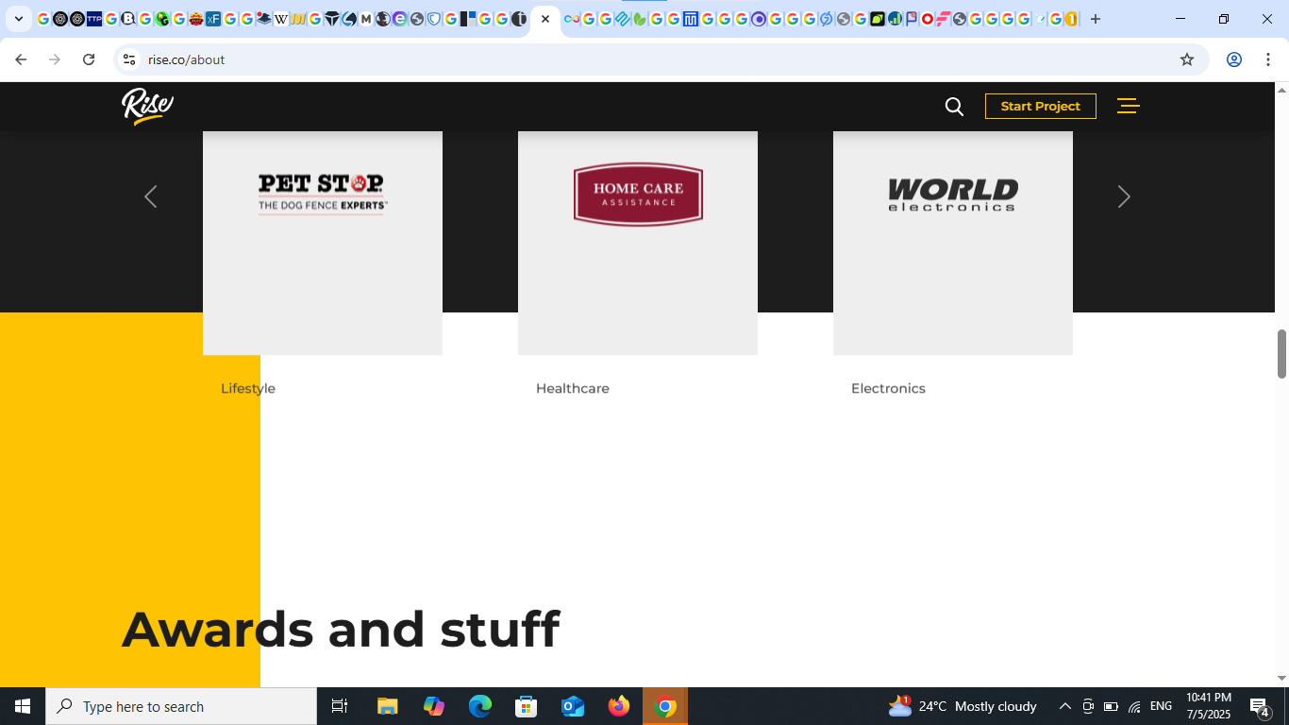Open the Windows Start menu
The image size is (1289, 725).
23,706
